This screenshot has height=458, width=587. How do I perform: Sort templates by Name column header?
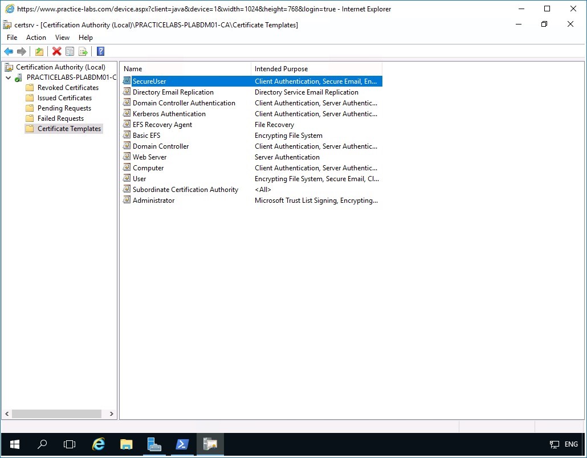(186, 69)
